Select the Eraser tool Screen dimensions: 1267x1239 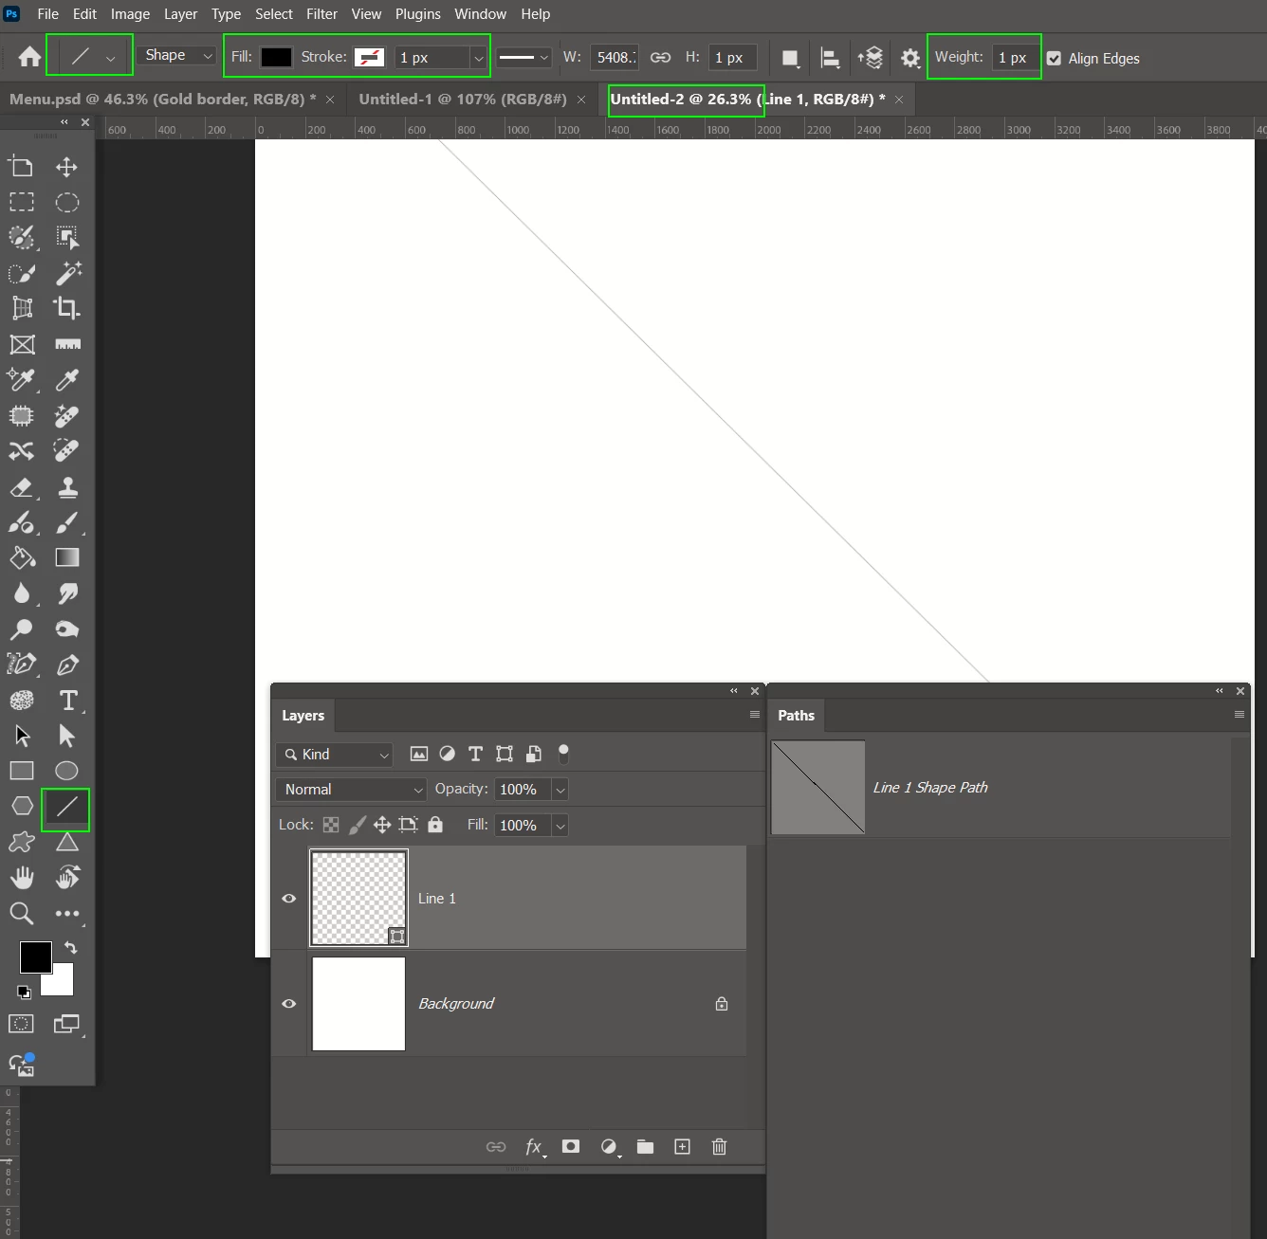(x=22, y=487)
